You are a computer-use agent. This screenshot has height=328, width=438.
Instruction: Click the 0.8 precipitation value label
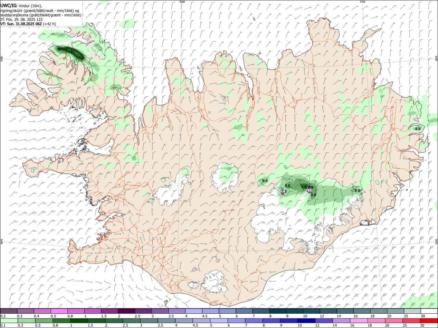313,195
